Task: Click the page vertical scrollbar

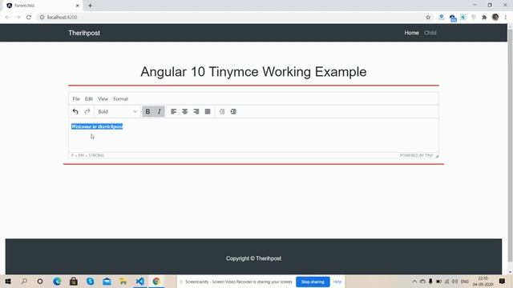Action: click(510, 146)
